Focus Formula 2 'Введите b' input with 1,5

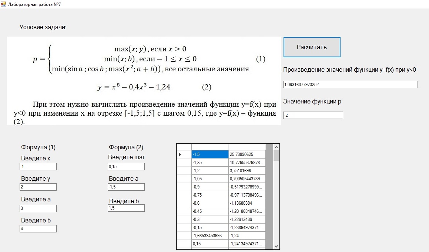coord(126,208)
